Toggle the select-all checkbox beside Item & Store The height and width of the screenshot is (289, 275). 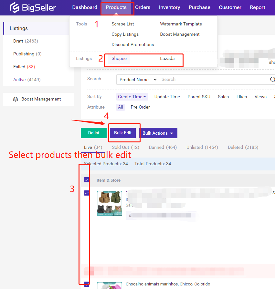coord(87,180)
